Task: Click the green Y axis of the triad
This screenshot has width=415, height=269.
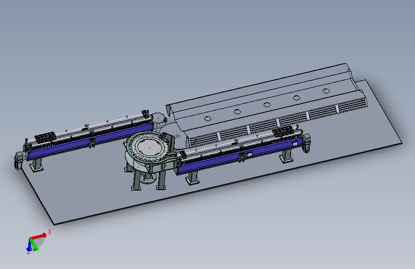Action: pos(34,245)
